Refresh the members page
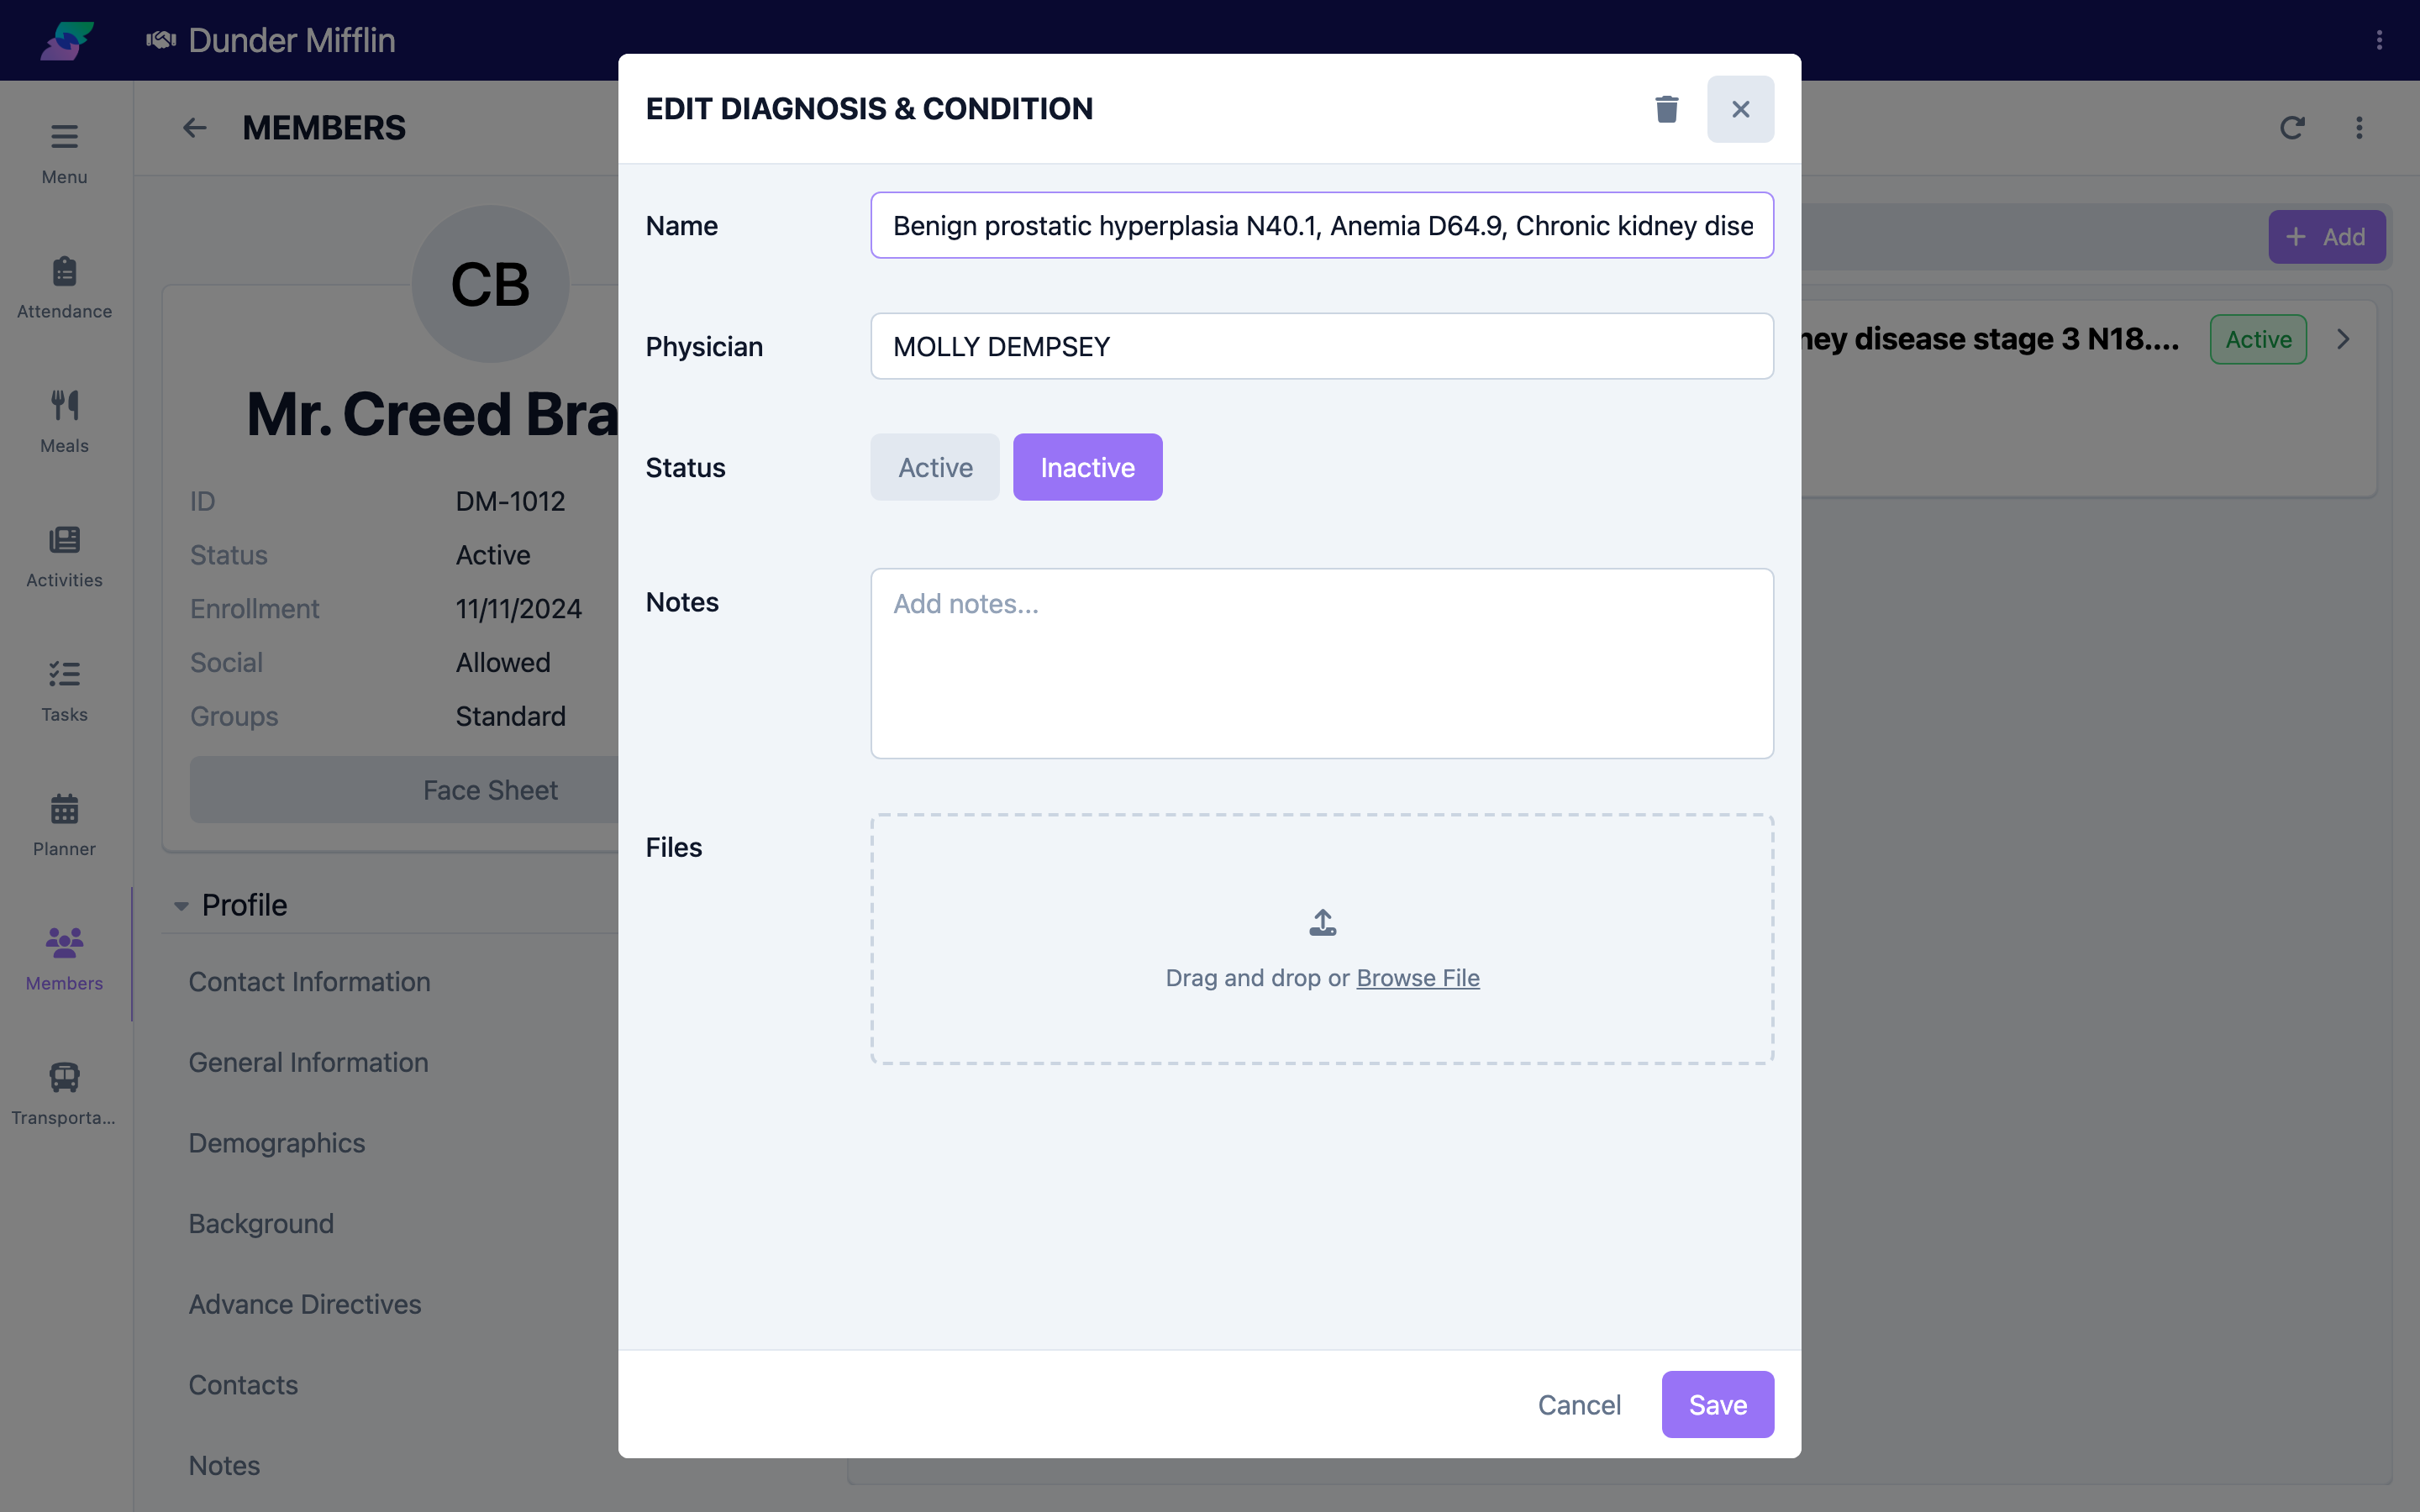 point(2292,128)
